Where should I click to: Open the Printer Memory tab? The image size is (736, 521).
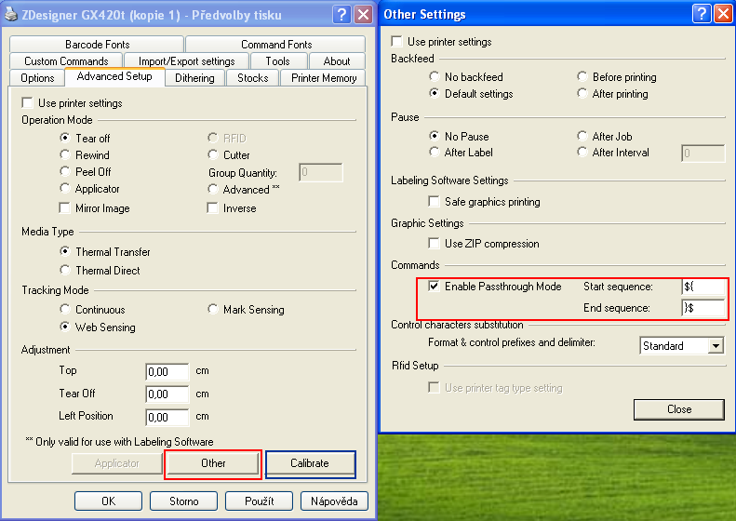324,78
